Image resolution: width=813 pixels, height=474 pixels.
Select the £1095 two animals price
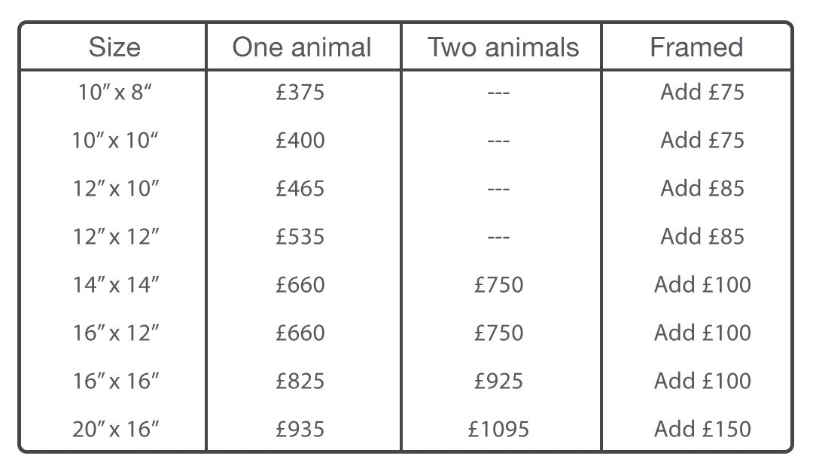pyautogui.click(x=498, y=430)
